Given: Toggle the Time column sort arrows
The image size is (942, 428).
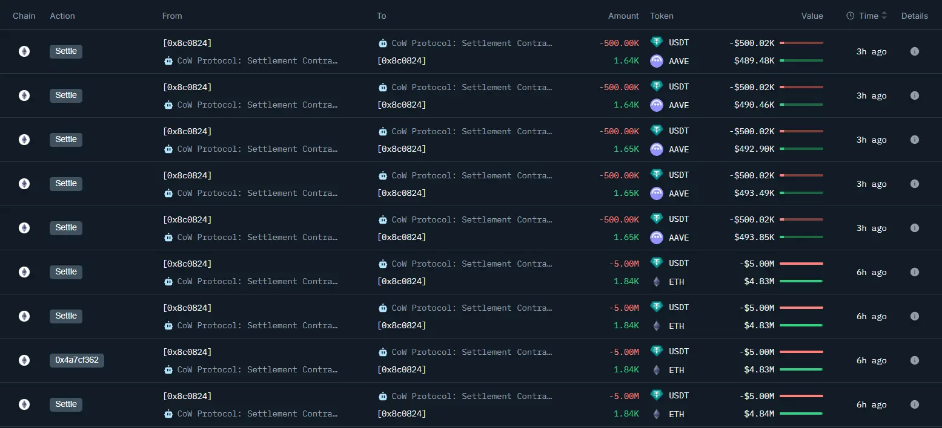Looking at the screenshot, I should (884, 16).
